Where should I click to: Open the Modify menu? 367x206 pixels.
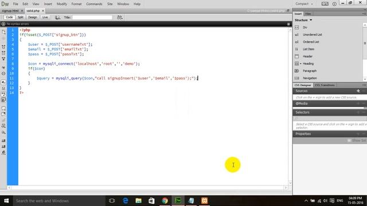click(x=62, y=4)
